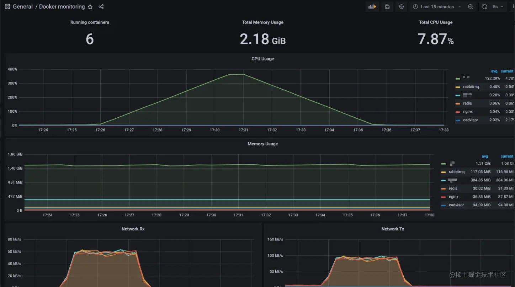
Task: Click the nginx color swatch in Memory legend
Action: (444, 197)
